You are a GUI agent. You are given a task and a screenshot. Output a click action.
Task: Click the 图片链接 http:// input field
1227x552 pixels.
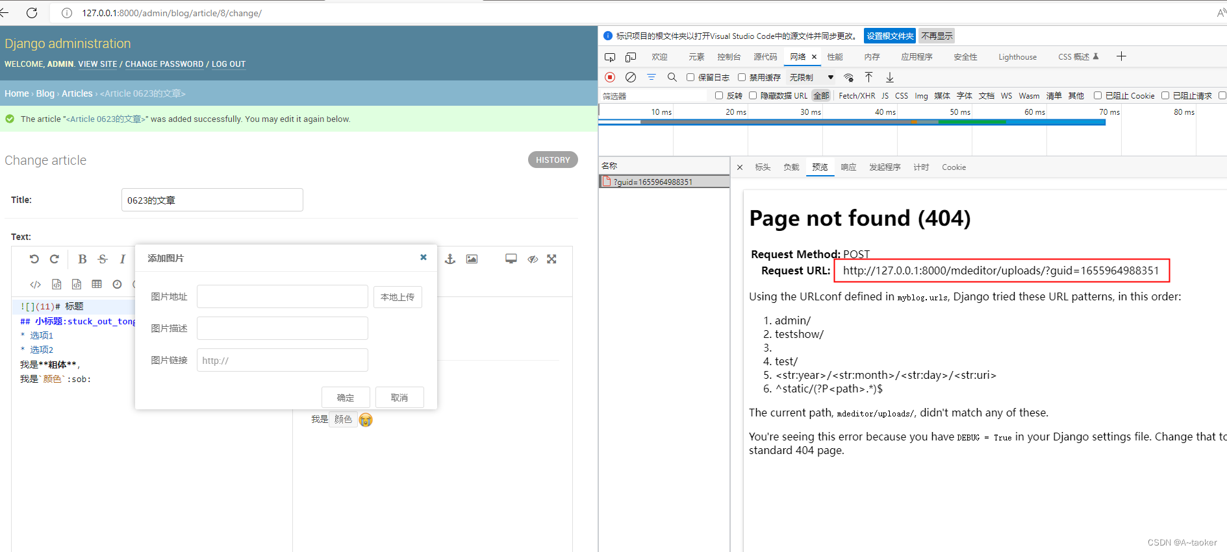[x=283, y=360]
